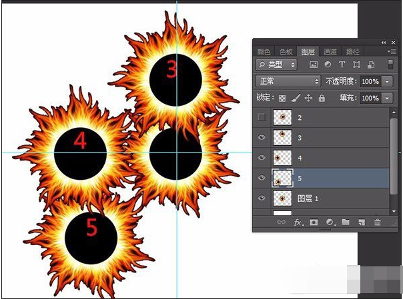403x299 pixels.
Task: Open the 类型 filter type dropdown
Action: pyautogui.click(x=279, y=65)
